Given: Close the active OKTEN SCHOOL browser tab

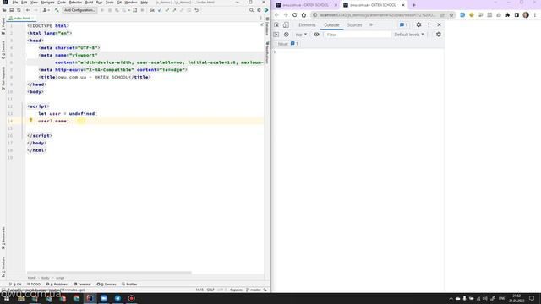Looking at the screenshot, I should [403, 5].
